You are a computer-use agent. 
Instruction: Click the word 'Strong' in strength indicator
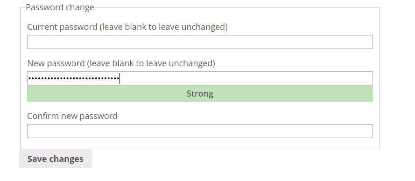pos(200,94)
